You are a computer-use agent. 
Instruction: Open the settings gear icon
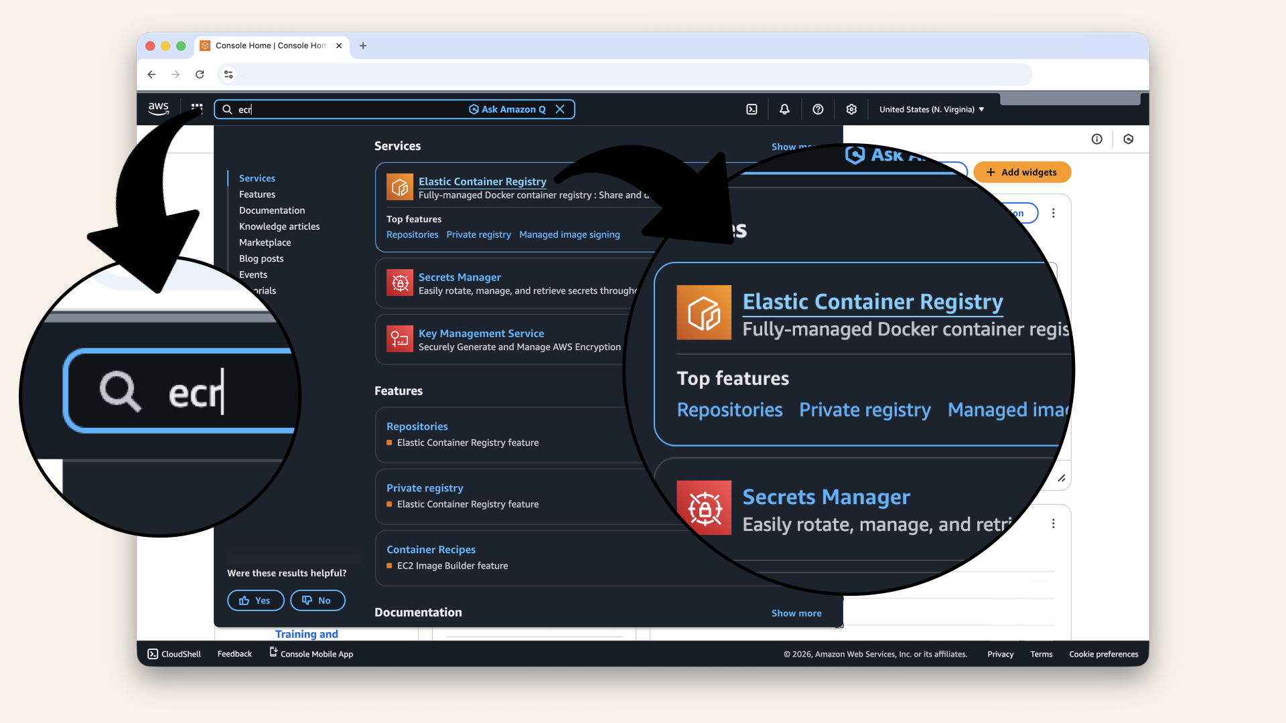(851, 109)
